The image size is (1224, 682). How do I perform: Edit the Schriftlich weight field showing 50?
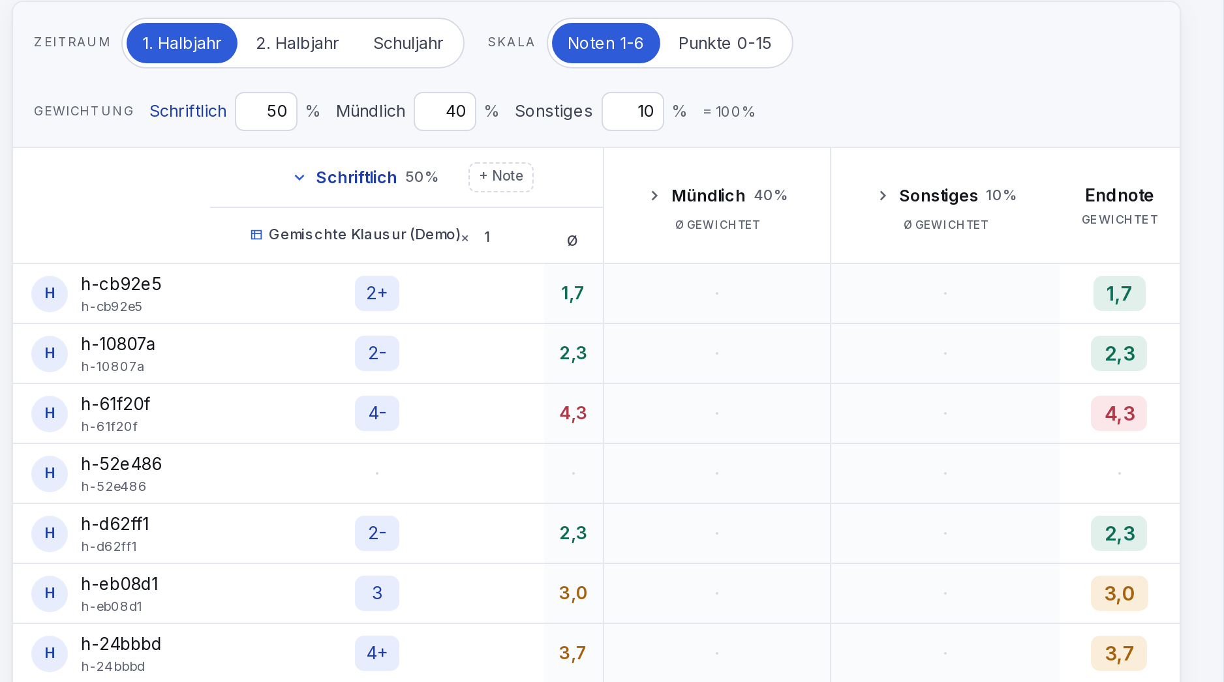point(266,111)
